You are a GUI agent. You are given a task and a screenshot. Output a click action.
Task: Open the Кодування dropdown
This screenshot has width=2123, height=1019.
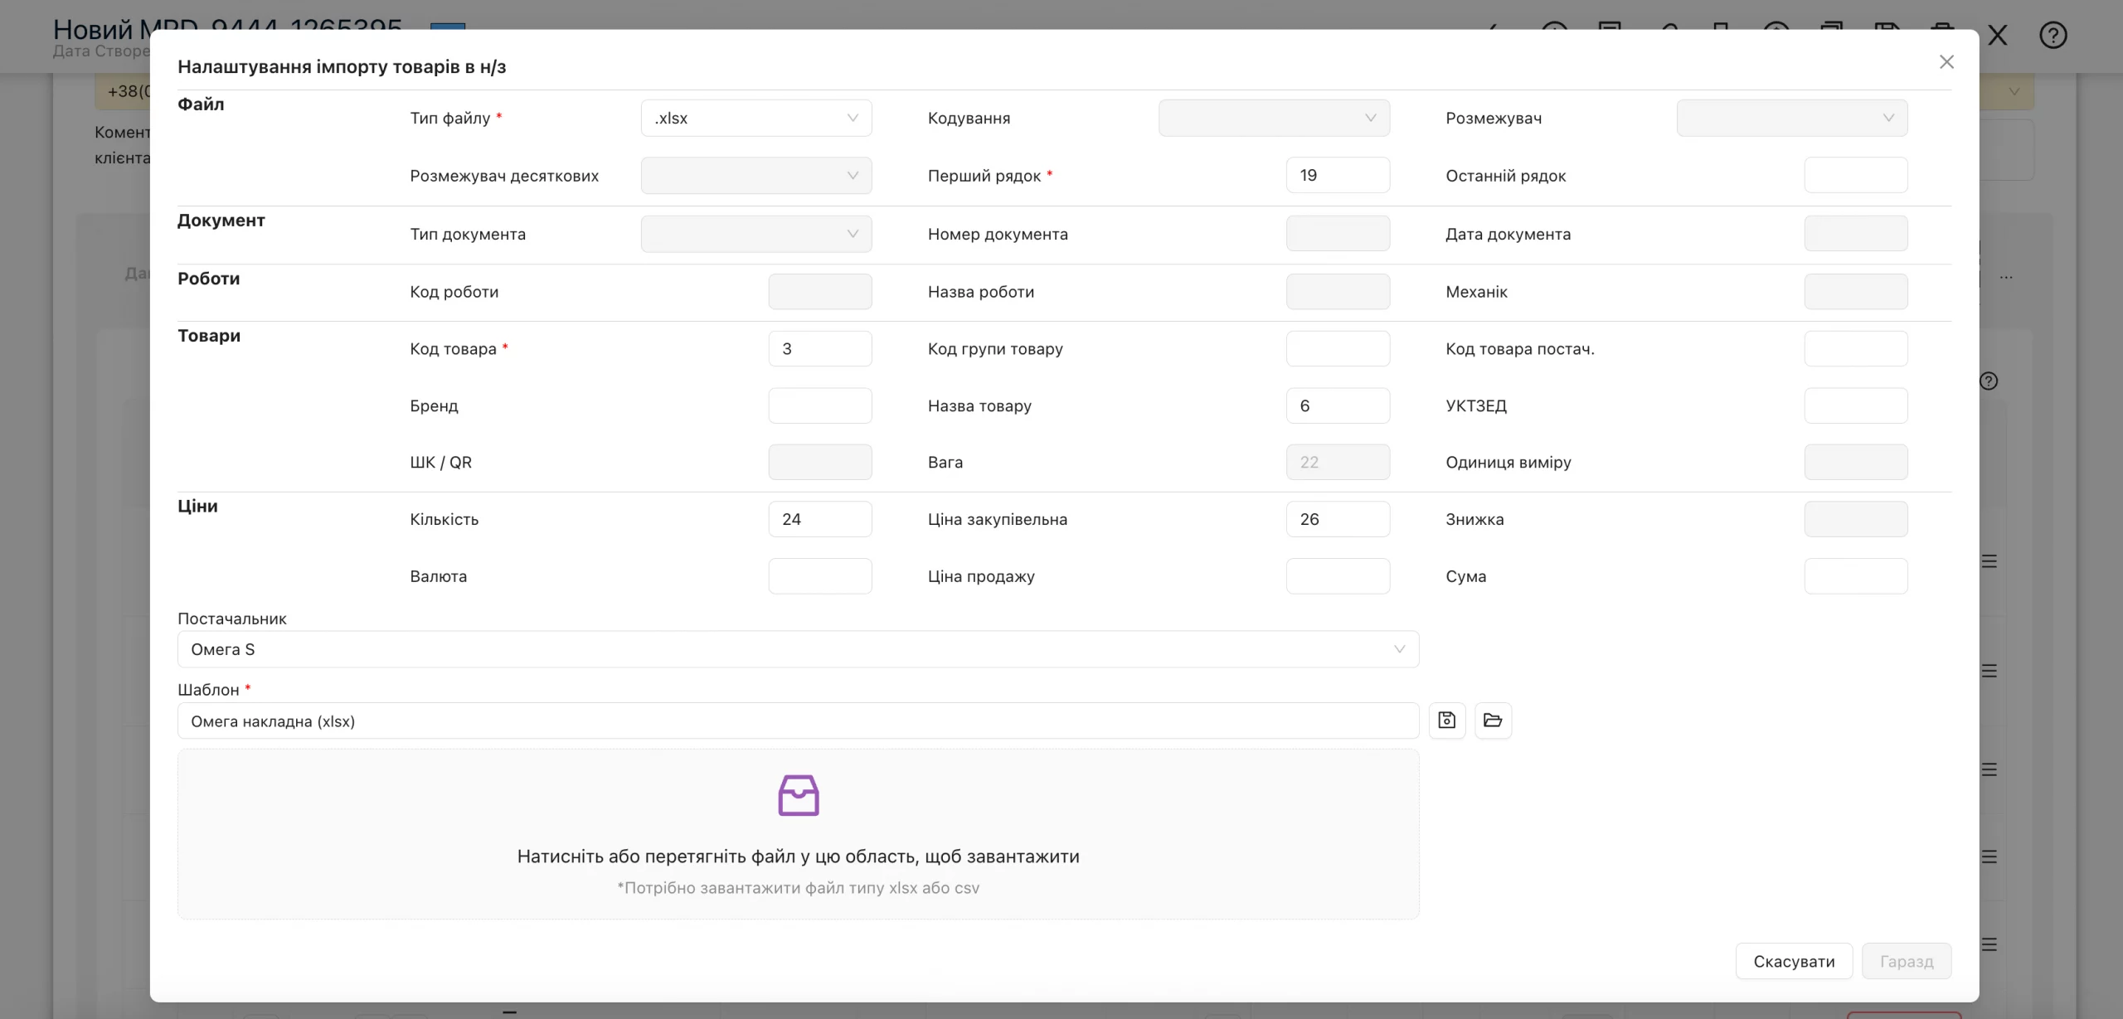pos(1274,118)
